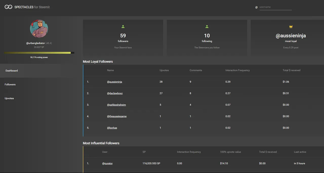The image size is (324, 173).
Task: Open @aussieninja link in loyal followers table
Action: point(114,82)
